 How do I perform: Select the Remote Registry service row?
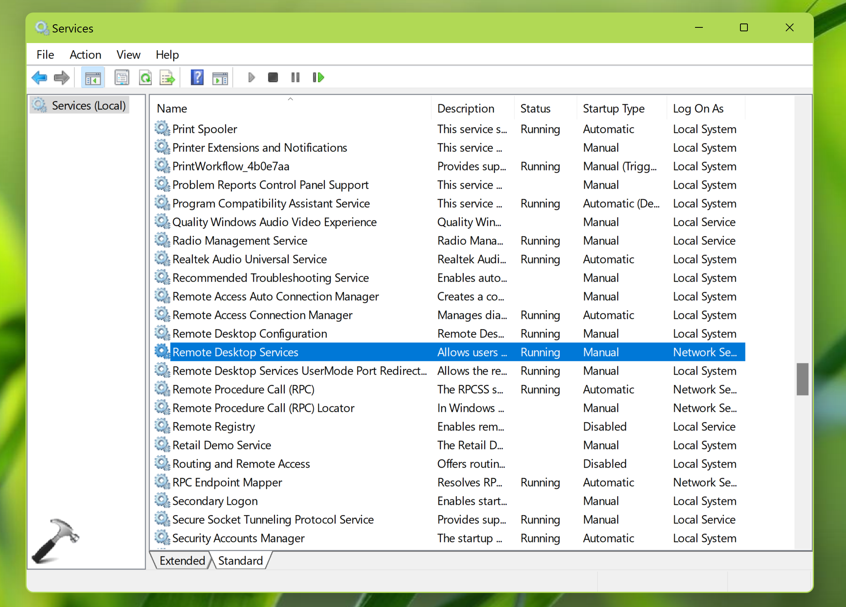tap(214, 426)
